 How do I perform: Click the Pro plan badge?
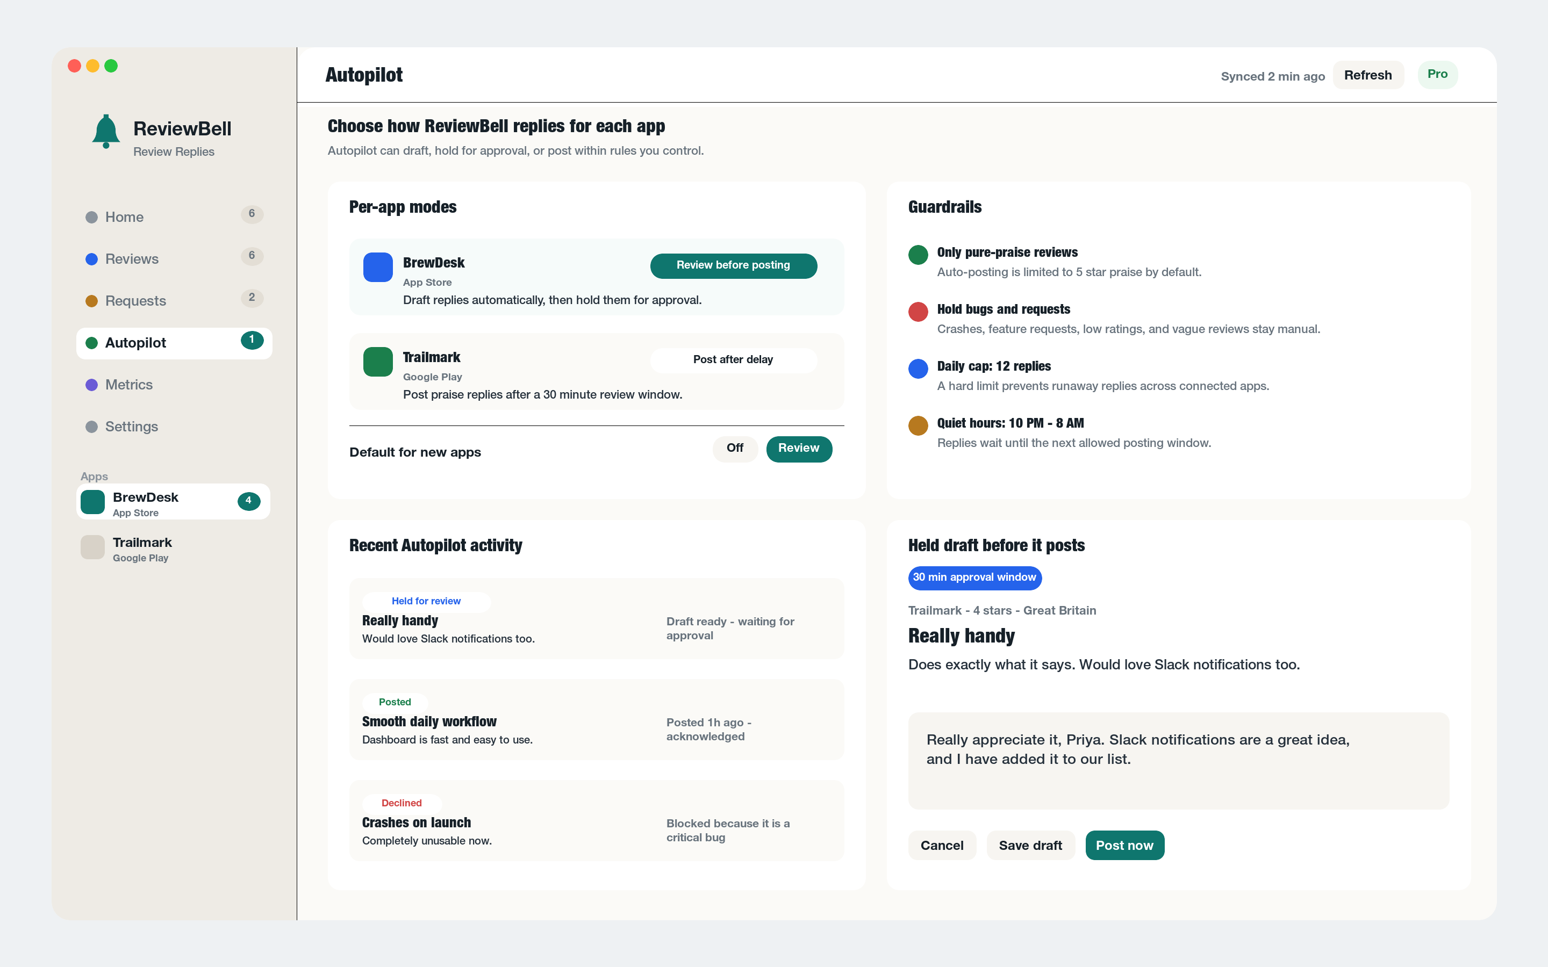(x=1437, y=75)
